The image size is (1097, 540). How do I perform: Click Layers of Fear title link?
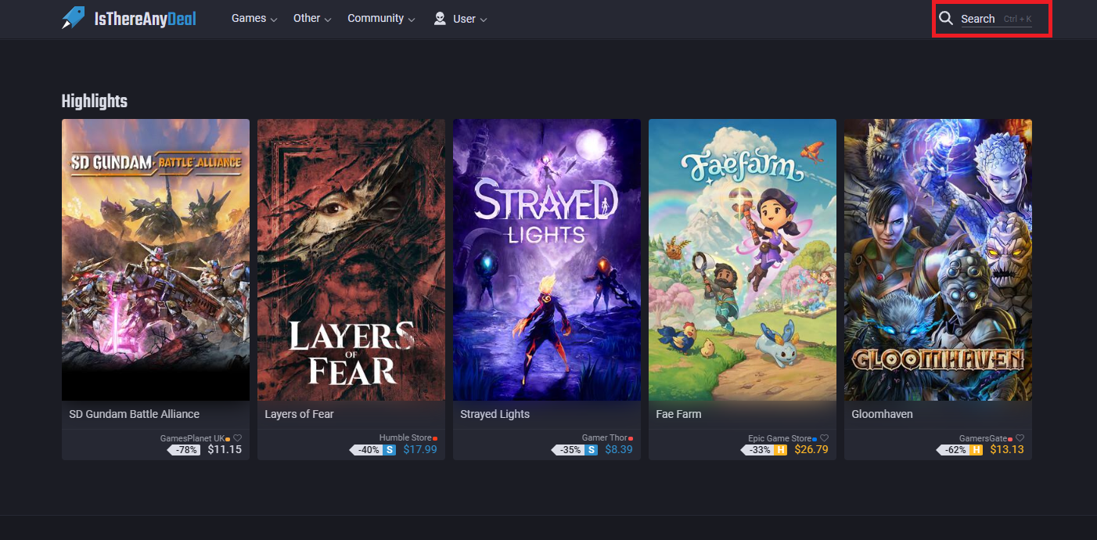(x=299, y=414)
